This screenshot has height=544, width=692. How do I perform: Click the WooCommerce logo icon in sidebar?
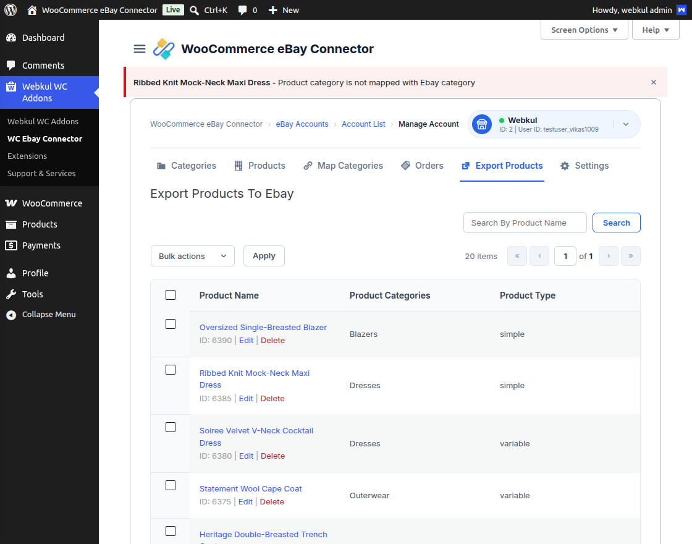click(x=11, y=203)
